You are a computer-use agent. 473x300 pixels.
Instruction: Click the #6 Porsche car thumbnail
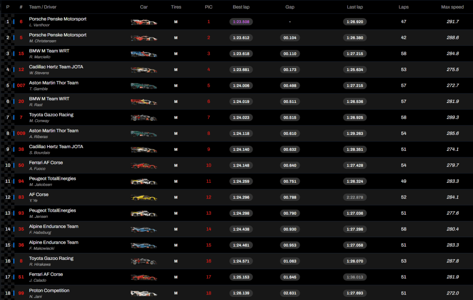pos(144,22)
